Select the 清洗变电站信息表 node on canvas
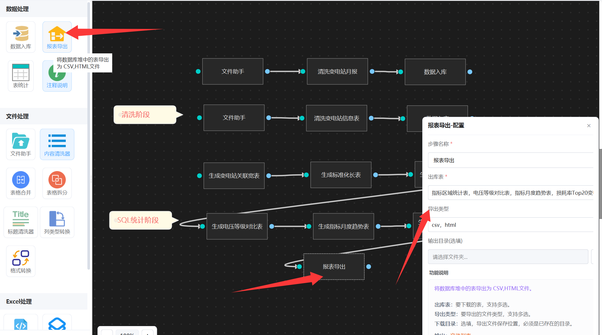 point(337,118)
